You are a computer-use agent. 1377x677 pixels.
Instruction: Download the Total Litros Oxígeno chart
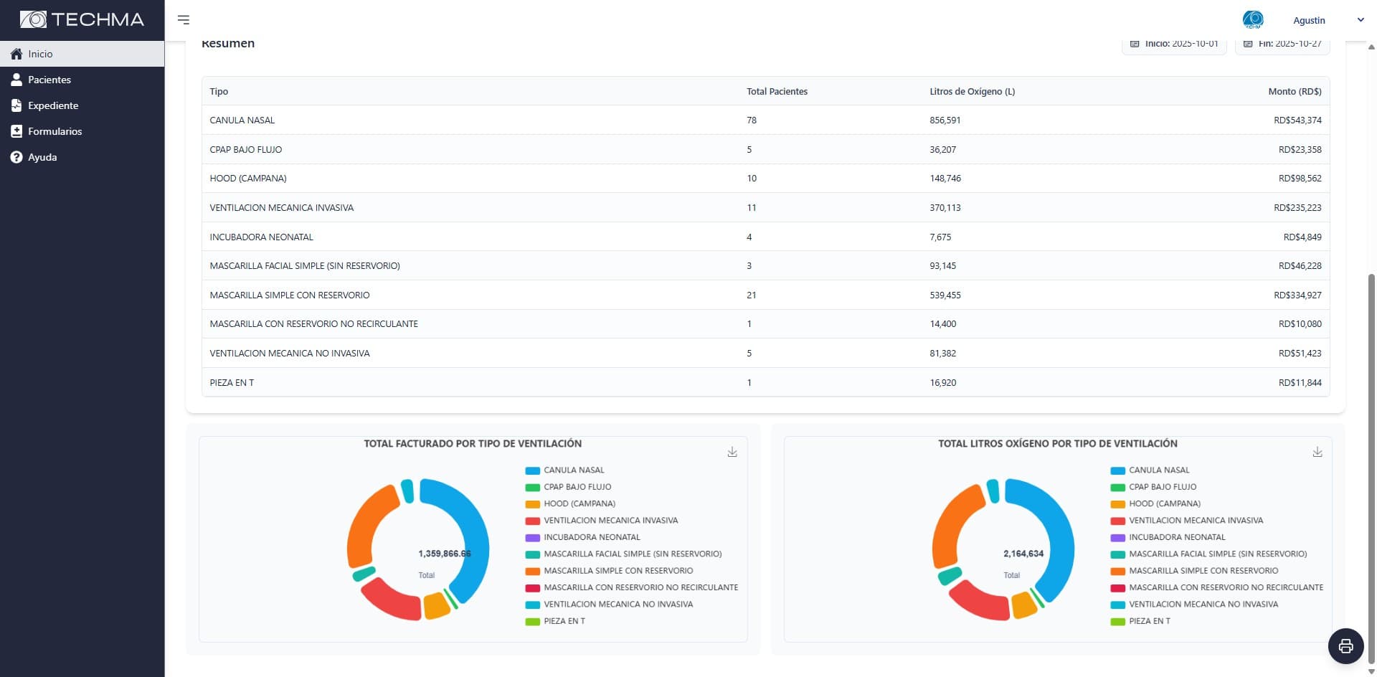1317,452
